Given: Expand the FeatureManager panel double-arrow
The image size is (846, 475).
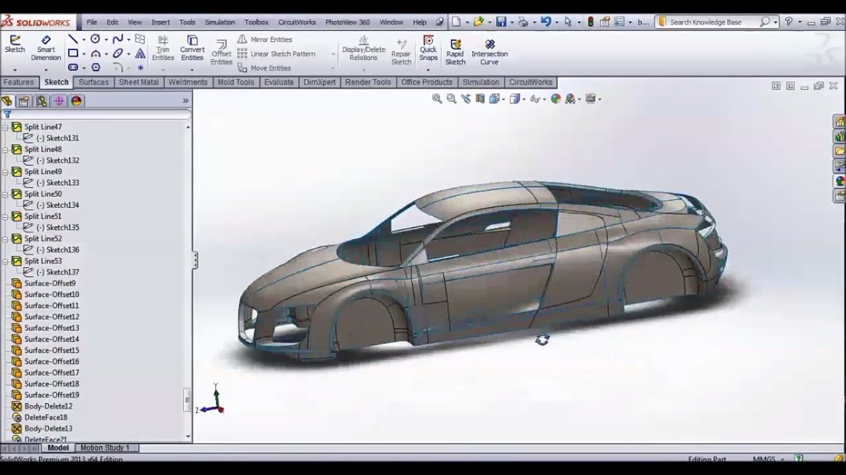Looking at the screenshot, I should point(185,101).
